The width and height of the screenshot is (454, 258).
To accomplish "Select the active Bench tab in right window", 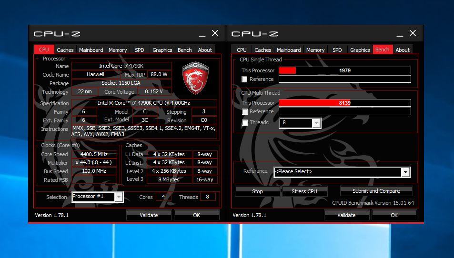I will coord(383,50).
